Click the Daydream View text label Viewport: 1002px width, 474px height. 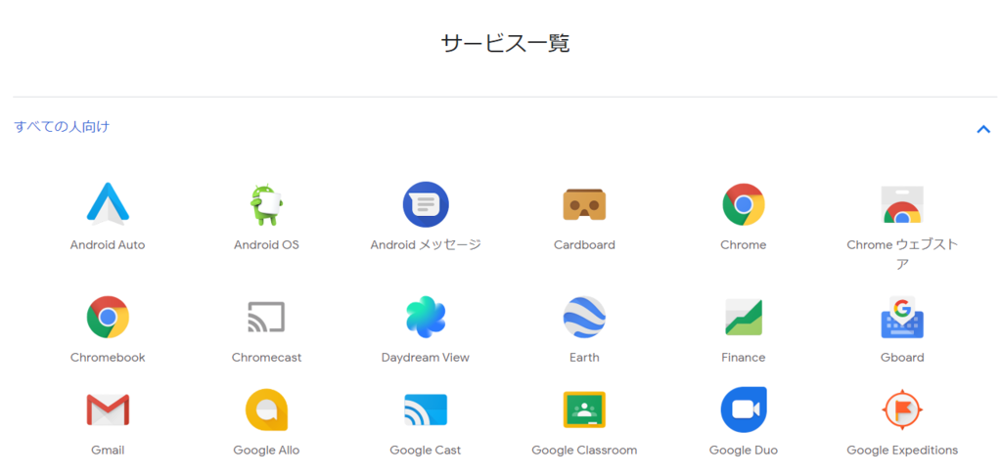pyautogui.click(x=426, y=358)
